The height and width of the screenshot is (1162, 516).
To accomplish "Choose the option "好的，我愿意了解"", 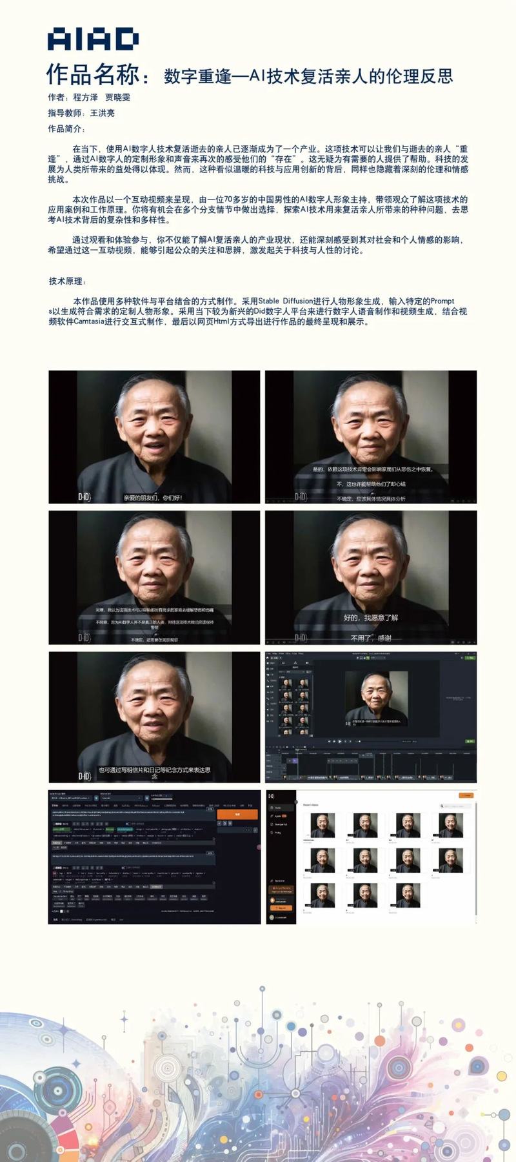I will coord(371,618).
